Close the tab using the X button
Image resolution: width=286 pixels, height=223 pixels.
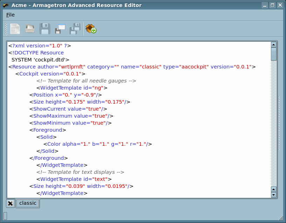11,203
